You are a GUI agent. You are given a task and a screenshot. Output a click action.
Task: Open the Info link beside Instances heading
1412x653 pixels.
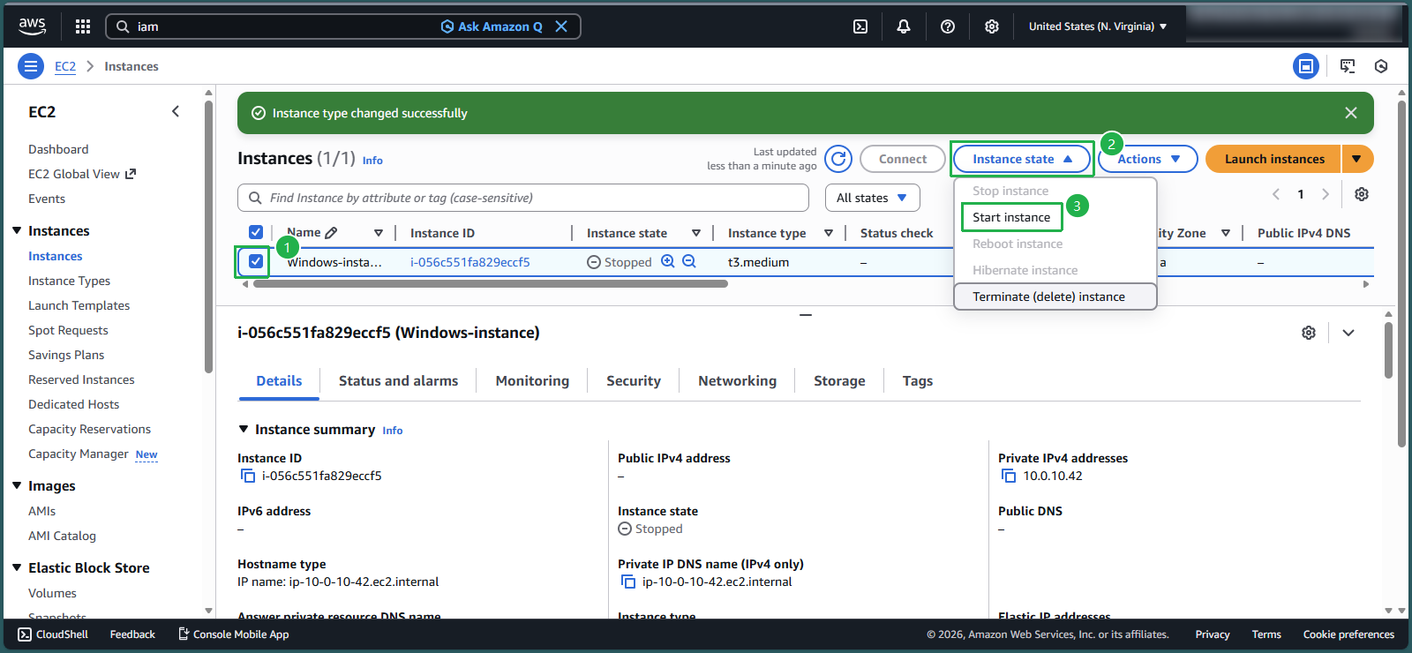(372, 161)
